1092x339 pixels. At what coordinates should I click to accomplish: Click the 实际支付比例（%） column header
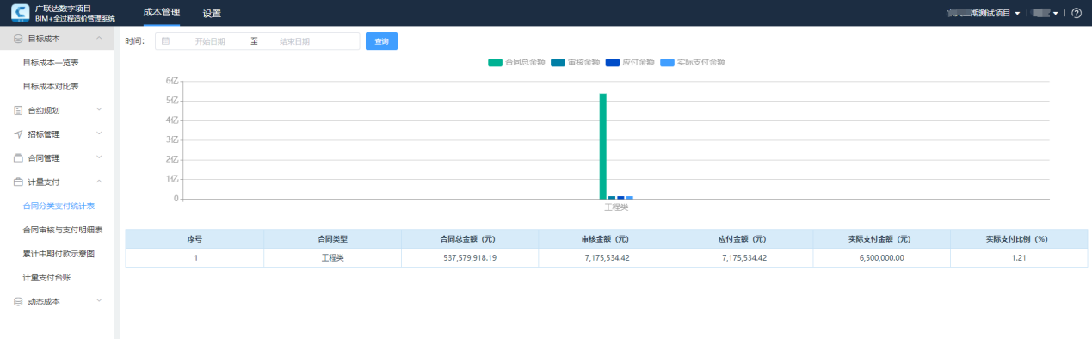1019,238
